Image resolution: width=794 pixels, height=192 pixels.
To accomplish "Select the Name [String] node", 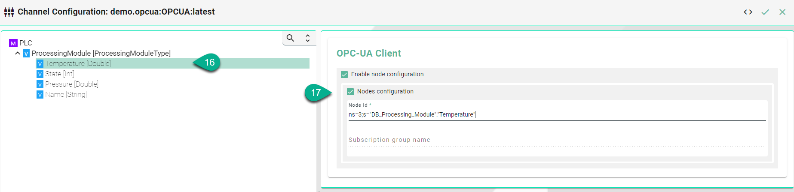I will click(66, 94).
